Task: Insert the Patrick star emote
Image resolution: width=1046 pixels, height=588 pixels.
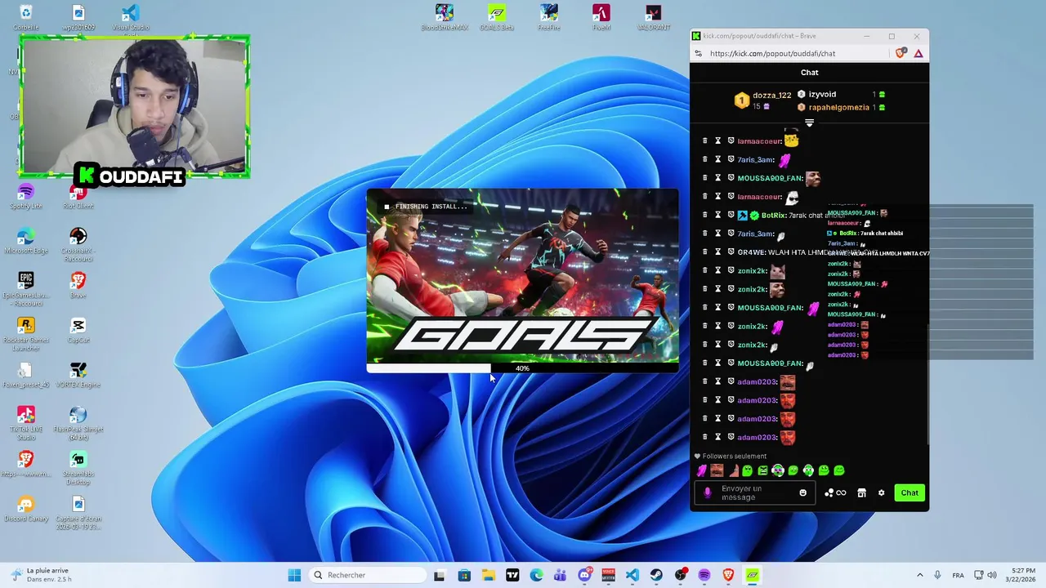Action: [732, 470]
